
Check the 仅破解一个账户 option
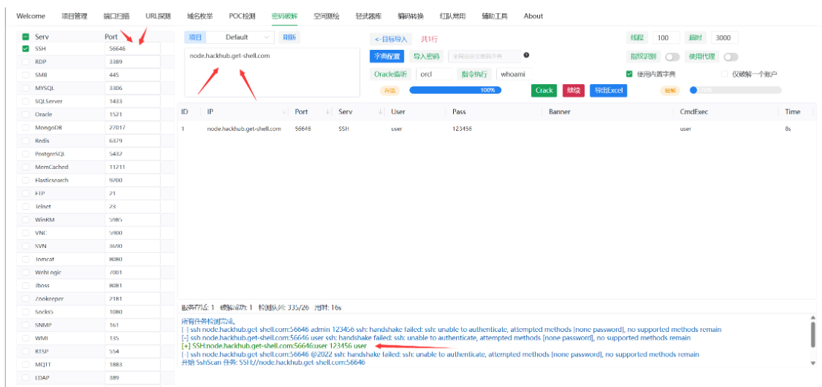[x=725, y=74]
